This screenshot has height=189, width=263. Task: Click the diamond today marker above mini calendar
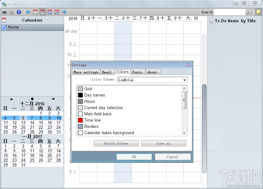[32, 99]
